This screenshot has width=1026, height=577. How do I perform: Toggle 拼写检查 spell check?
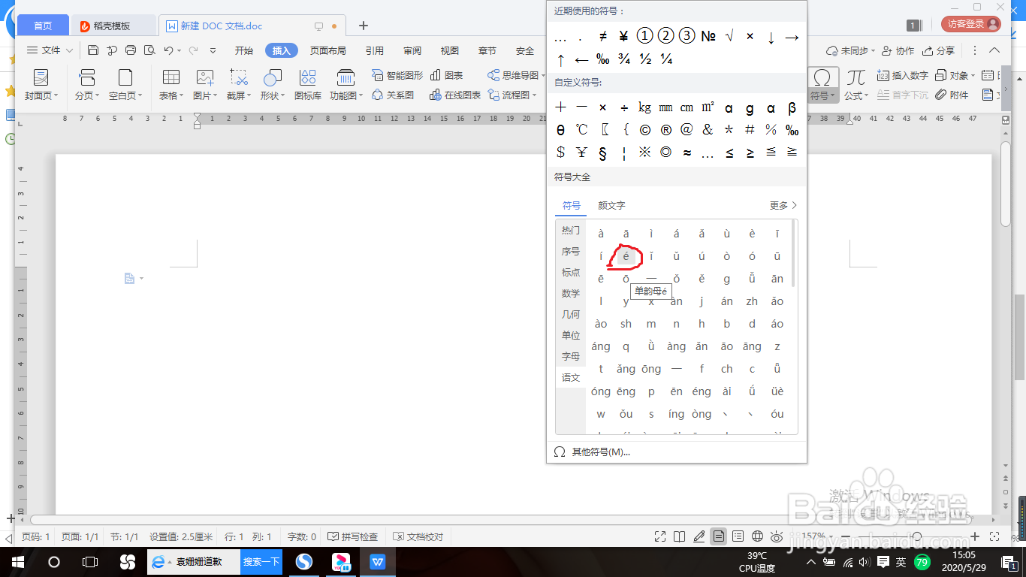tap(353, 537)
